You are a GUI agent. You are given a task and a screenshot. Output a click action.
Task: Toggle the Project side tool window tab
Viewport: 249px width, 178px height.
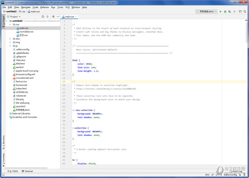[x=3, y=21]
